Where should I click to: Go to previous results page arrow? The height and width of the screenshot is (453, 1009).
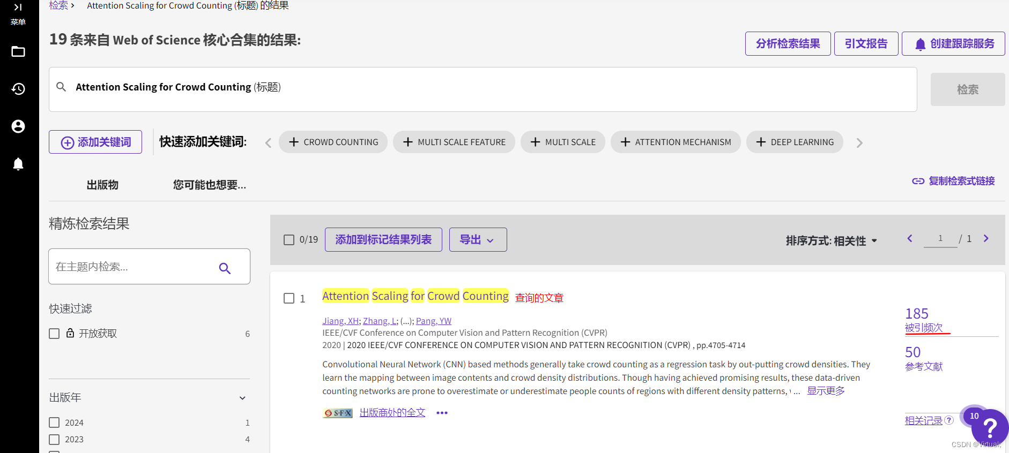910,239
